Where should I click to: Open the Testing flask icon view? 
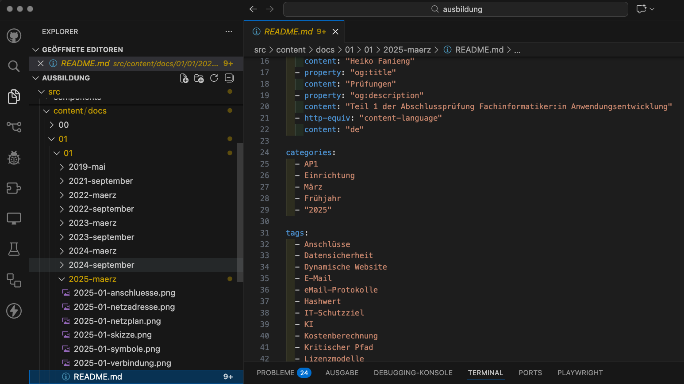pos(14,249)
